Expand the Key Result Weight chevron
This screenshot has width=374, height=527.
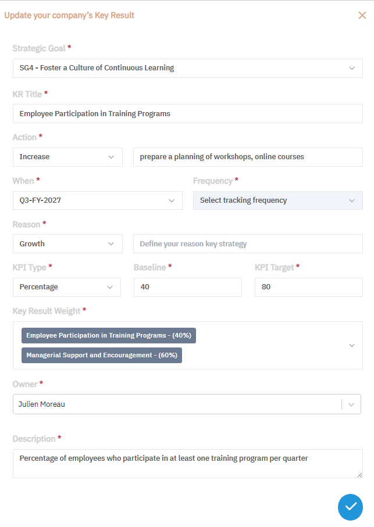pyautogui.click(x=351, y=345)
